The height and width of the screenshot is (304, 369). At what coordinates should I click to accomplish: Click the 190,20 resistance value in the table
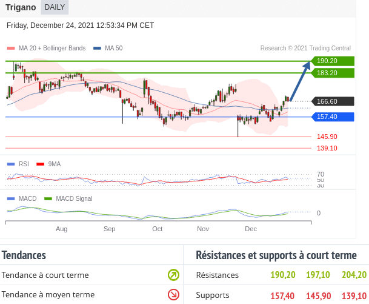(x=283, y=275)
